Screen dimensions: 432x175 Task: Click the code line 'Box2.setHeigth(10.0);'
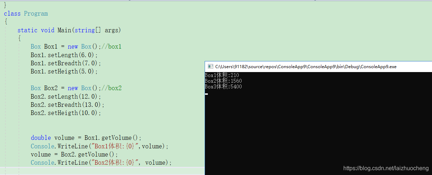(66, 113)
